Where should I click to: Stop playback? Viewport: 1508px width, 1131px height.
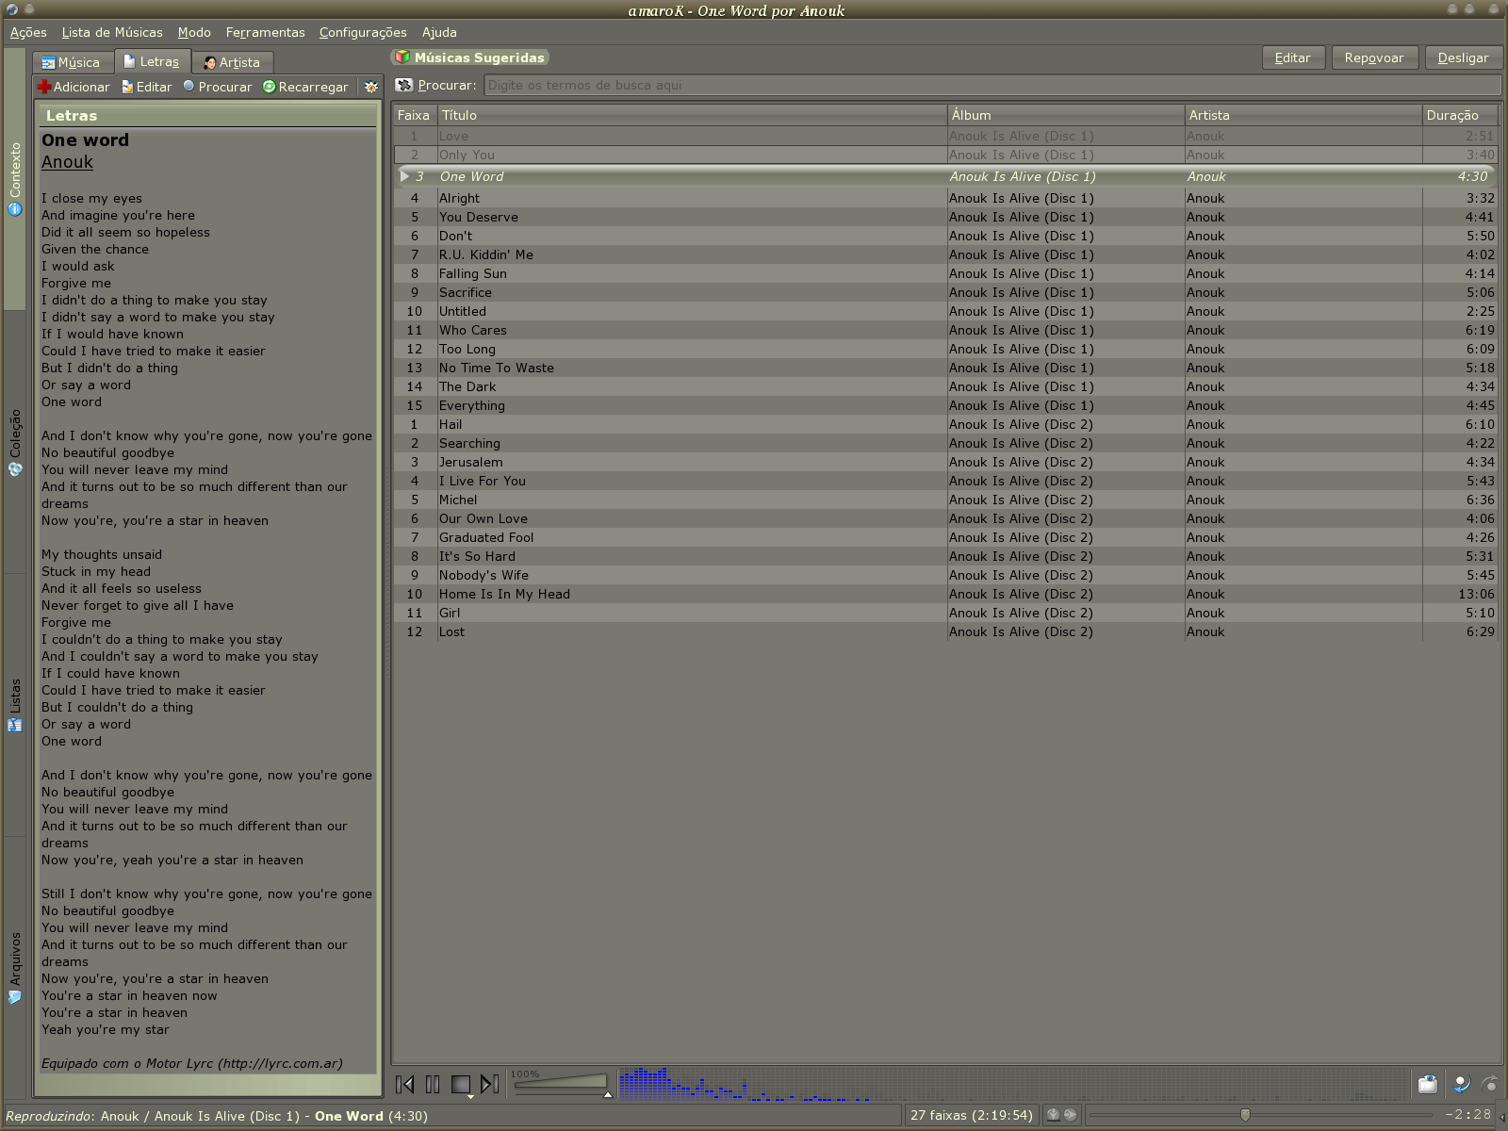pos(461,1085)
